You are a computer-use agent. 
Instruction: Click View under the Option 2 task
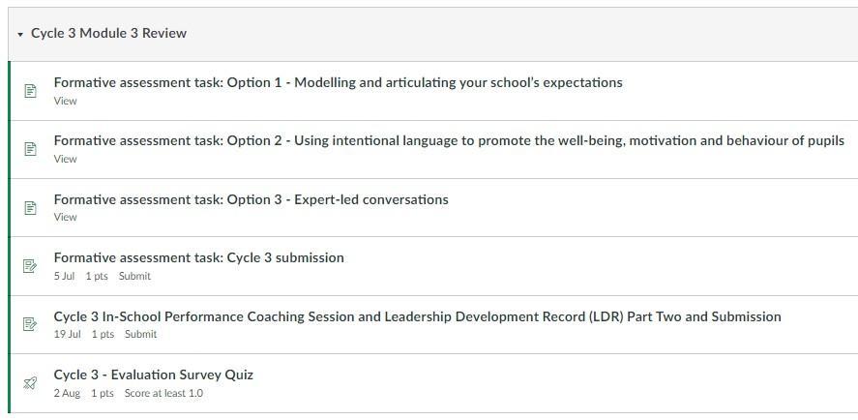65,159
